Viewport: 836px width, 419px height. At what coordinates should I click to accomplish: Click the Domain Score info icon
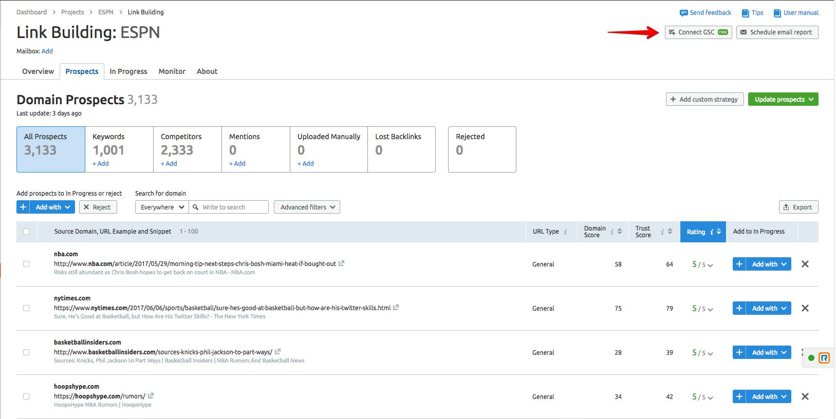[612, 232]
